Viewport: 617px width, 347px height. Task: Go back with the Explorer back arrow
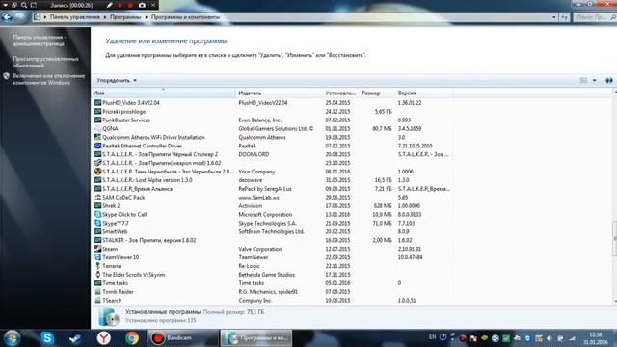(x=7, y=17)
